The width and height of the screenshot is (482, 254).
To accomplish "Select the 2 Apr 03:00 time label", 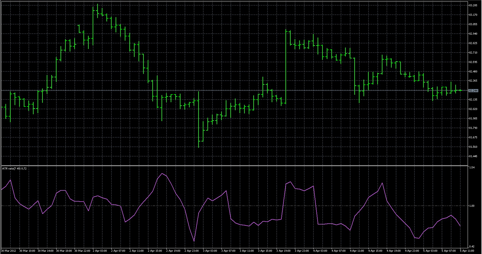I will (100, 251).
